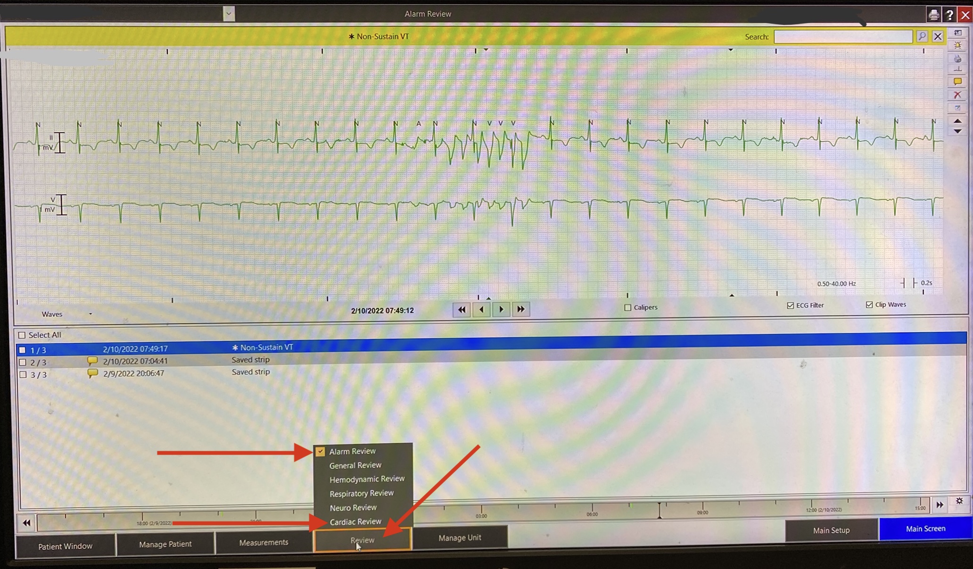Step forward one strip with right arrow

pyautogui.click(x=501, y=309)
